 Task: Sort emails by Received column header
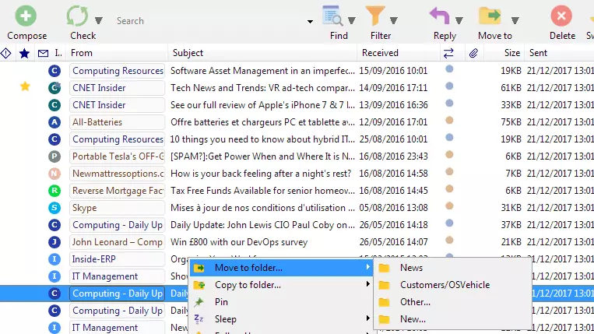click(379, 53)
